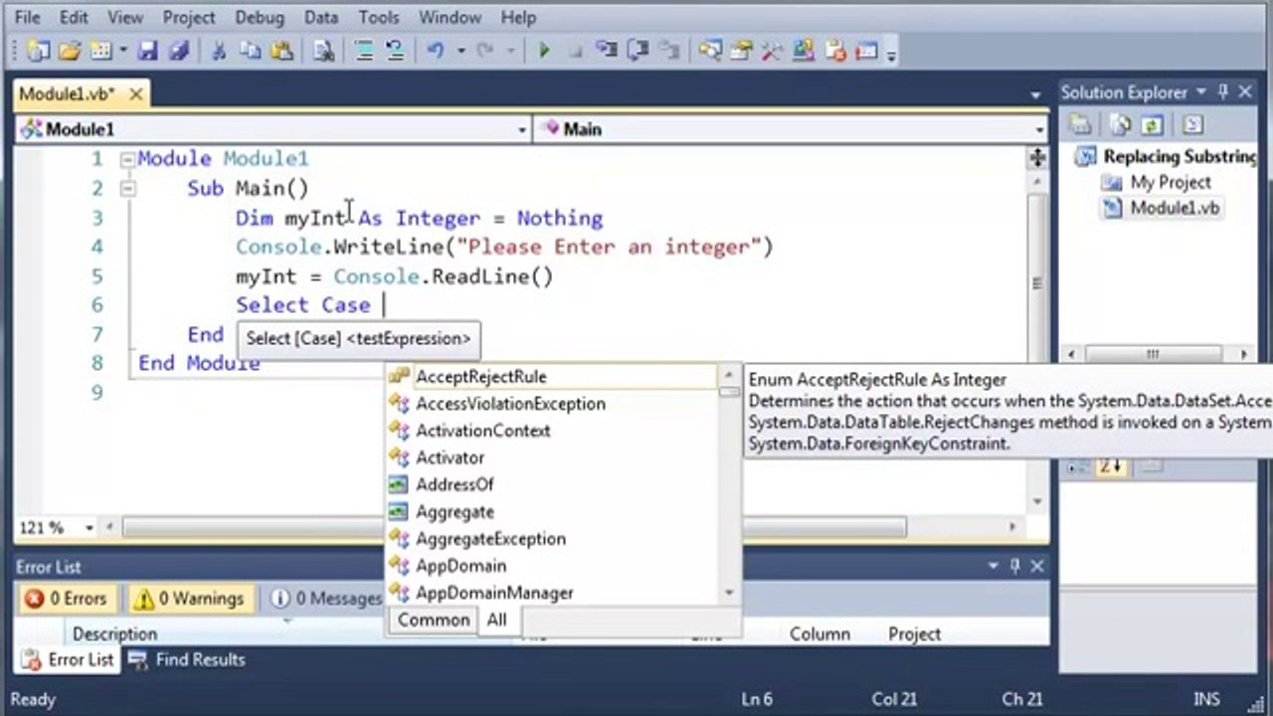This screenshot has width=1273, height=716.
Task: Toggle auto-hide pin on Error List panel
Action: [x=1014, y=566]
